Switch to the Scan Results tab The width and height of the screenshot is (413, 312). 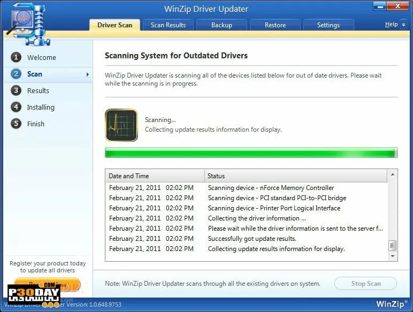(x=168, y=25)
